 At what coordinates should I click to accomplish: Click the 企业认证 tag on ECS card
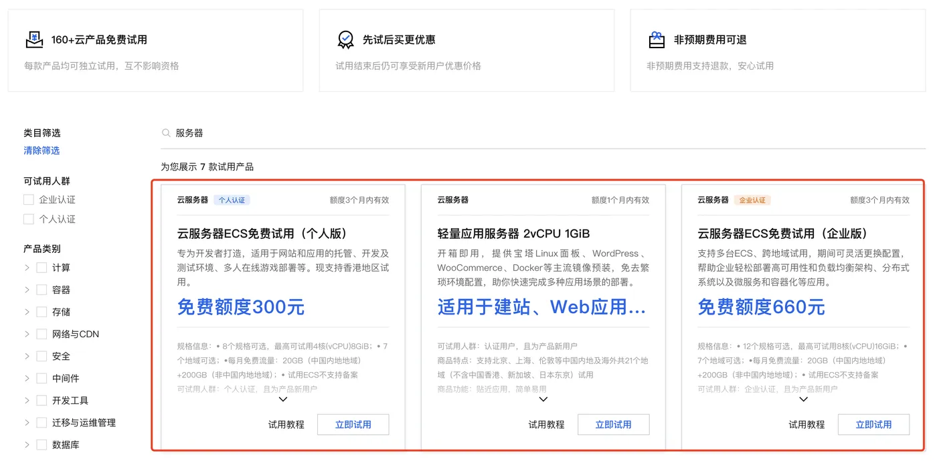pyautogui.click(x=752, y=200)
